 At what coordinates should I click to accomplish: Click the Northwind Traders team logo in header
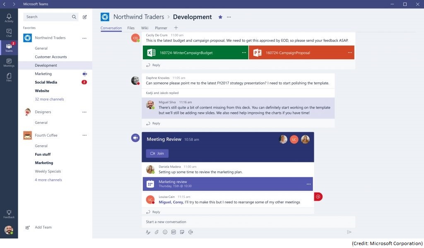point(105,17)
